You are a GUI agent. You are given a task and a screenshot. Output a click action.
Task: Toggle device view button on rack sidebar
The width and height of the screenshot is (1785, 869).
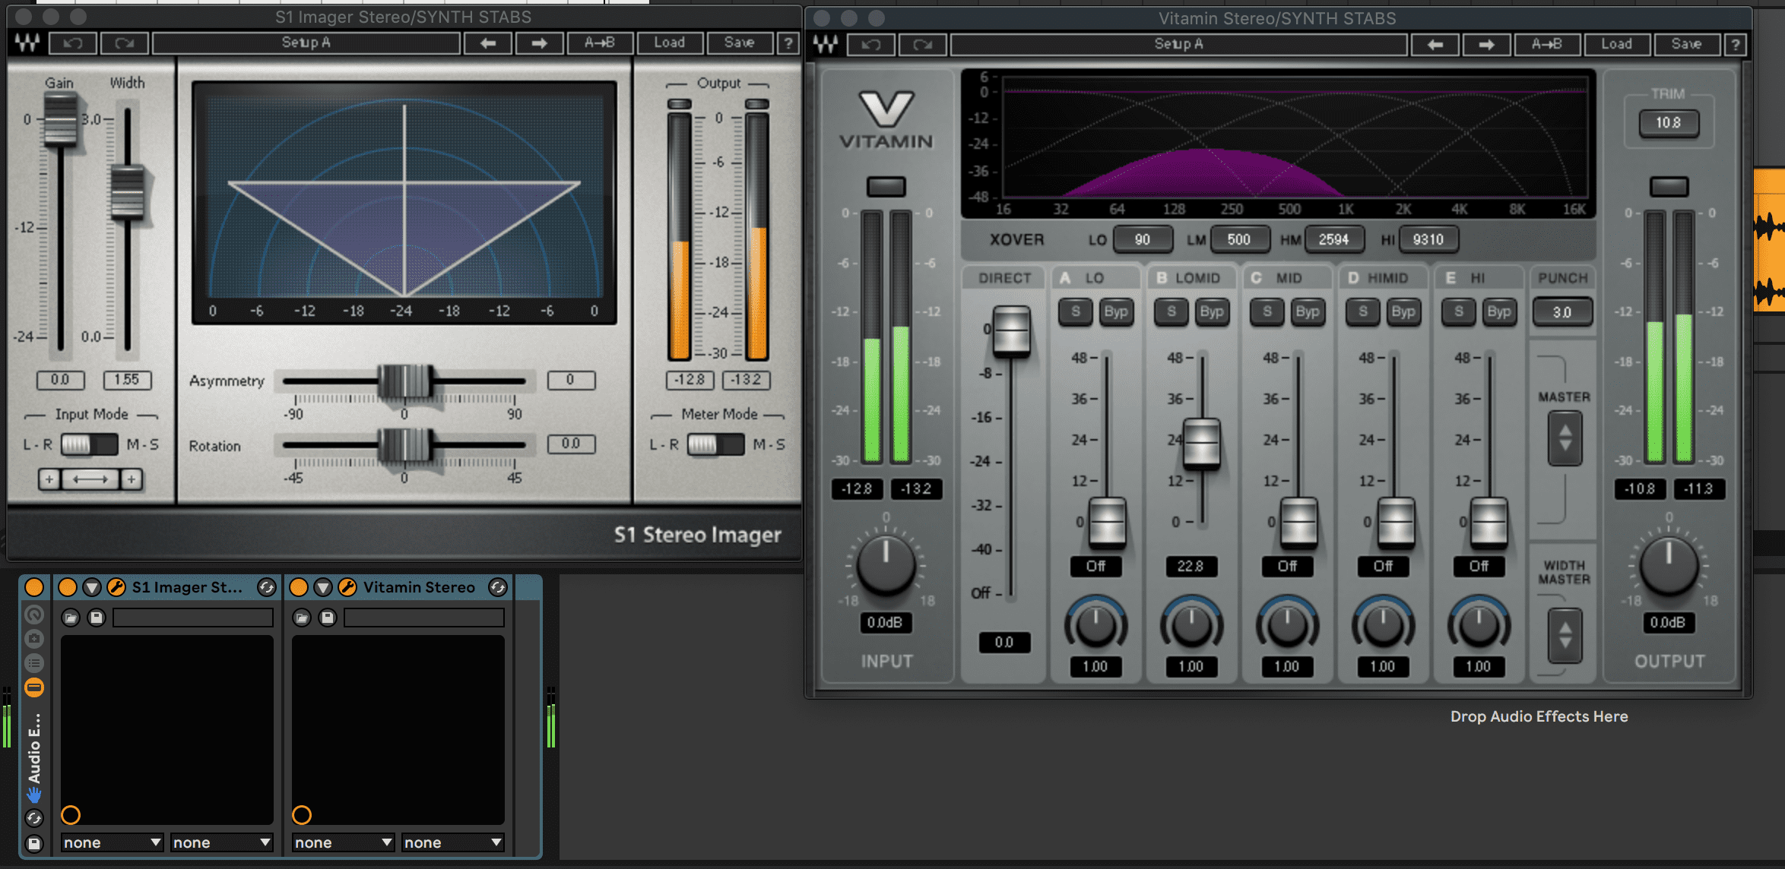tap(34, 687)
